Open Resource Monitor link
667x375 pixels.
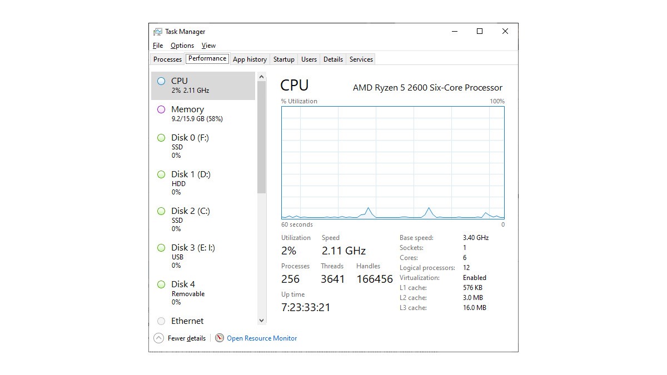262,338
